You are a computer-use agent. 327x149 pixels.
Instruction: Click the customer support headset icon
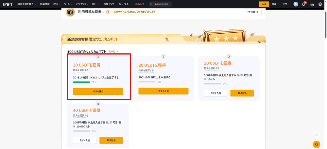(316, 144)
